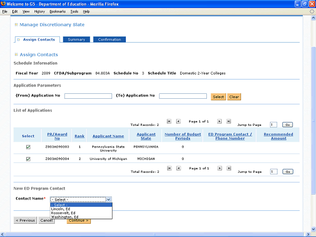Screen dimensions: 316x237
Task: Click the top previous-page arrow icon
Action: [178, 121]
